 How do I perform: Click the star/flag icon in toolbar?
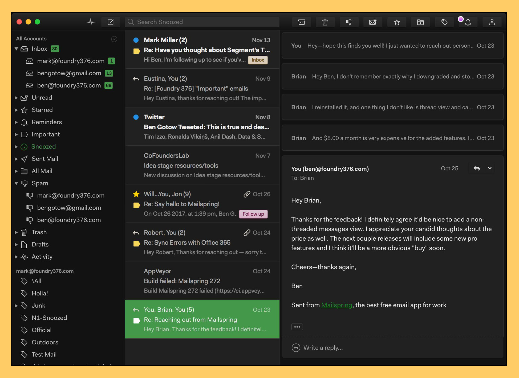[396, 22]
